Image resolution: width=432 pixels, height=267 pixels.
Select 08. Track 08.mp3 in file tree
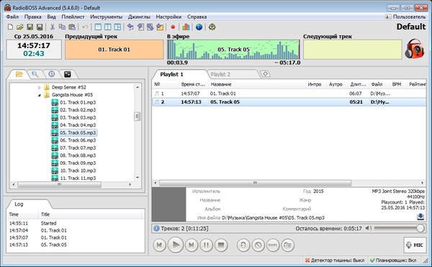point(78,155)
